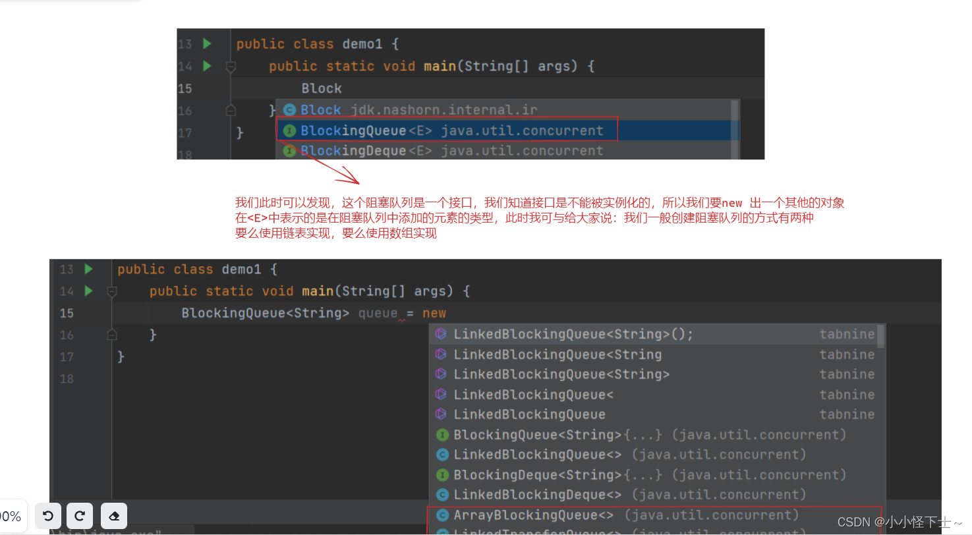Click BlockingQueue<String> type in lower line 15
The width and height of the screenshot is (972, 535).
(266, 313)
